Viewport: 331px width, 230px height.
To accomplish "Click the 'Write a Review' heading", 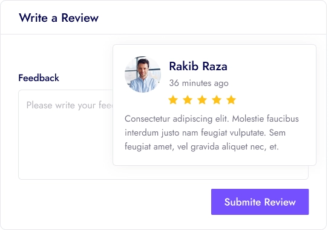I will coord(59,18).
